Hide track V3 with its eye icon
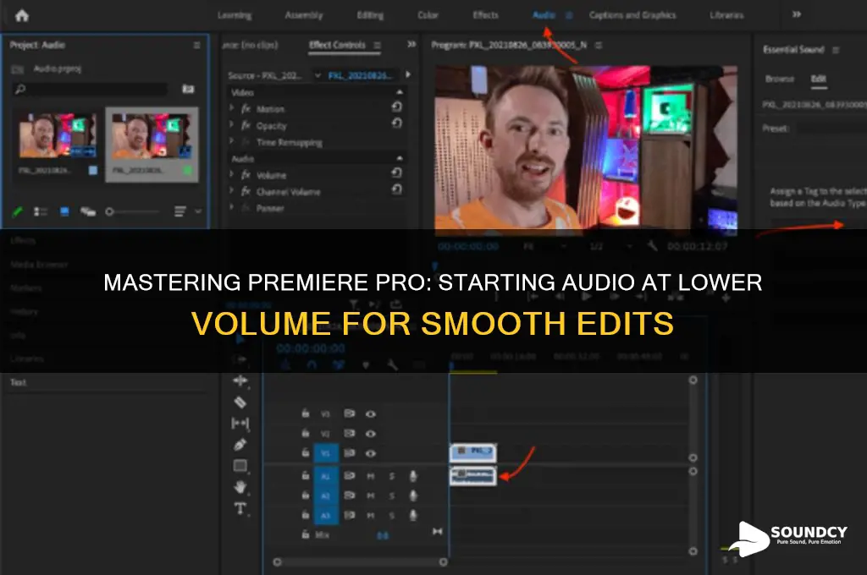The image size is (867, 575). click(371, 413)
